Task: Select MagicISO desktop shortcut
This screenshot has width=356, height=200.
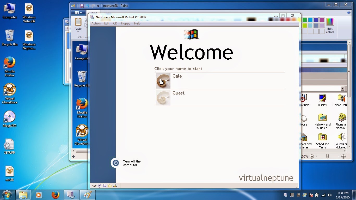Action: pyautogui.click(x=10, y=119)
